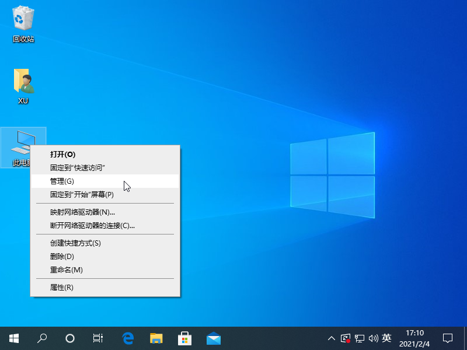Open Cortana circle icon on taskbar
The width and height of the screenshot is (467, 350).
(x=70, y=338)
